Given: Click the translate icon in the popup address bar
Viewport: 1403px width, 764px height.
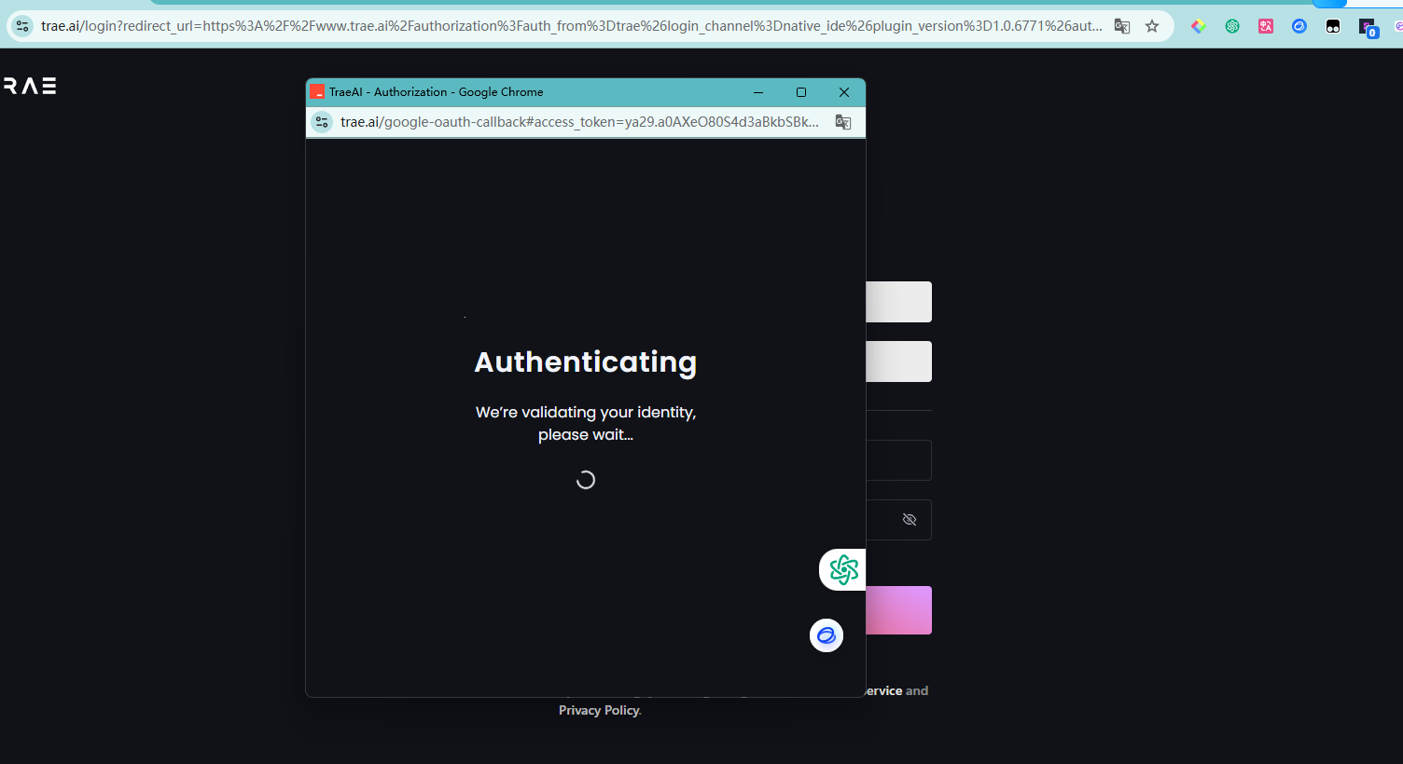Looking at the screenshot, I should tap(843, 122).
